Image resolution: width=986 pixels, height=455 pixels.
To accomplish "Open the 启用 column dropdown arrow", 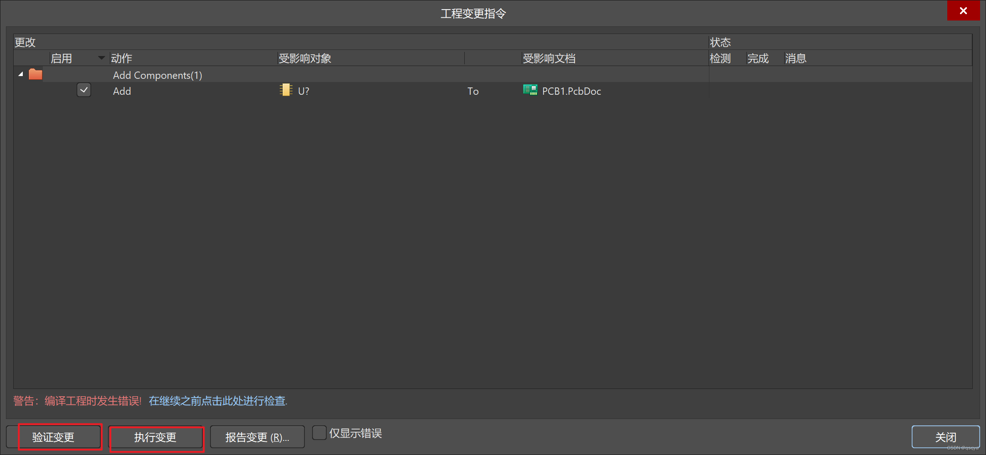I will click(101, 58).
